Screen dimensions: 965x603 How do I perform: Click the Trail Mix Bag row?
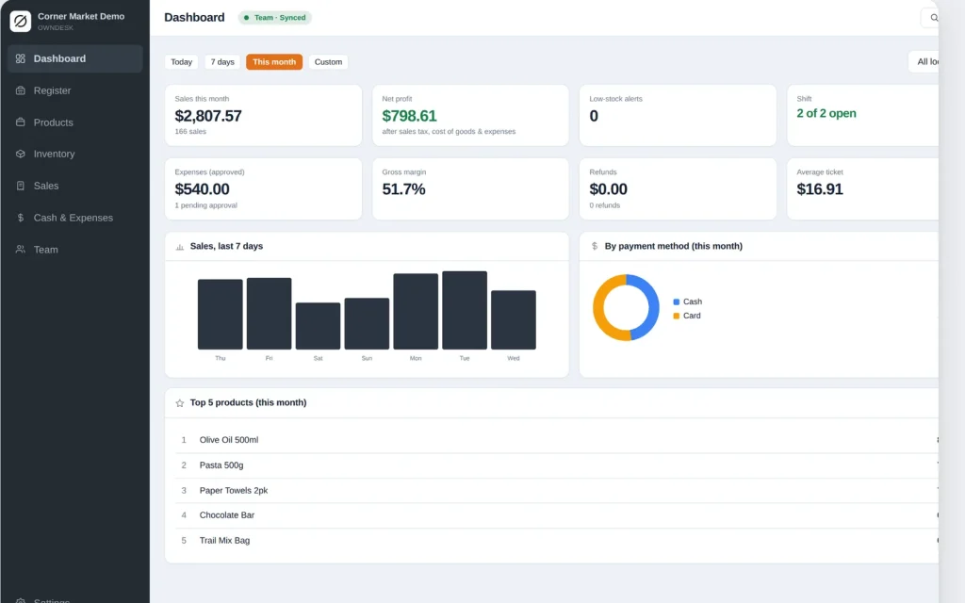[x=556, y=540]
